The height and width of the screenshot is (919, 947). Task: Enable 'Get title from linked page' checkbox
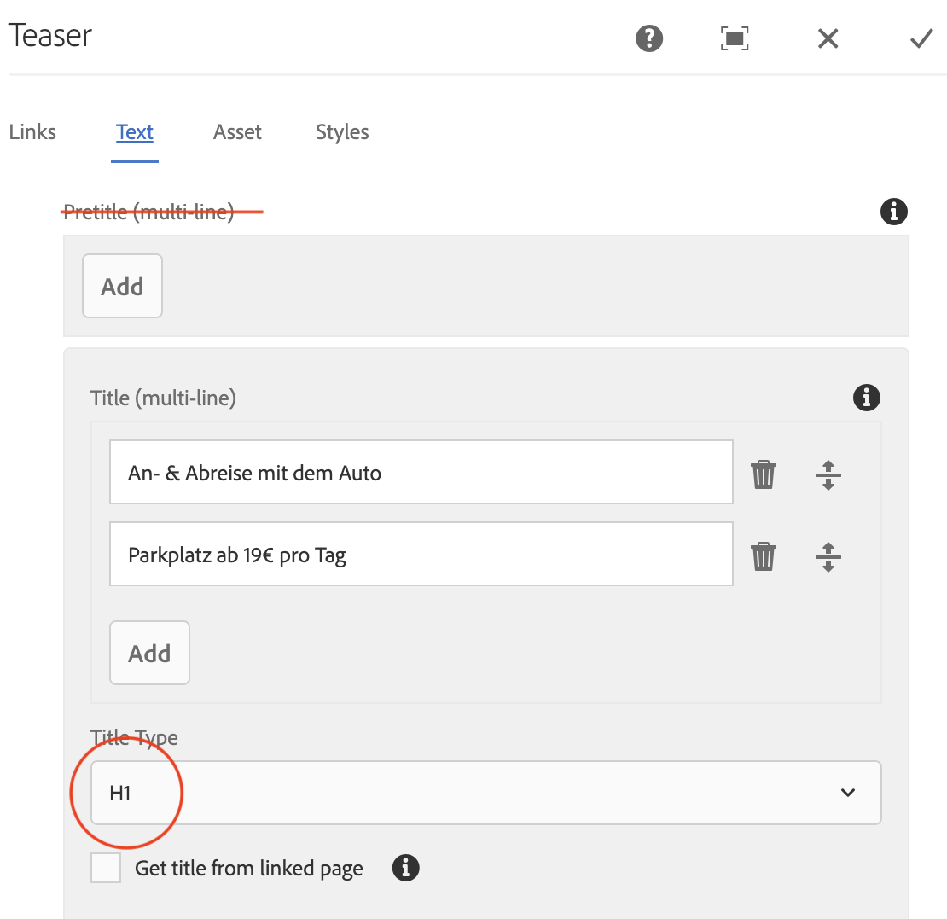[x=106, y=868]
